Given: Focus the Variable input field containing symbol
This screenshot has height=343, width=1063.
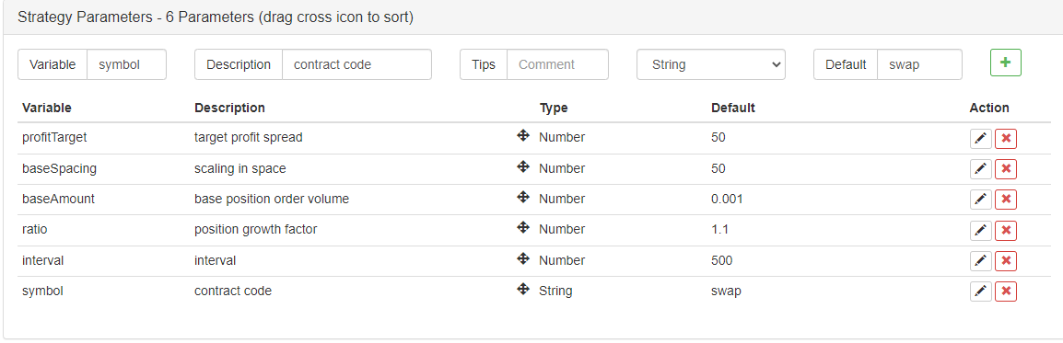Looking at the screenshot, I should click(x=127, y=65).
